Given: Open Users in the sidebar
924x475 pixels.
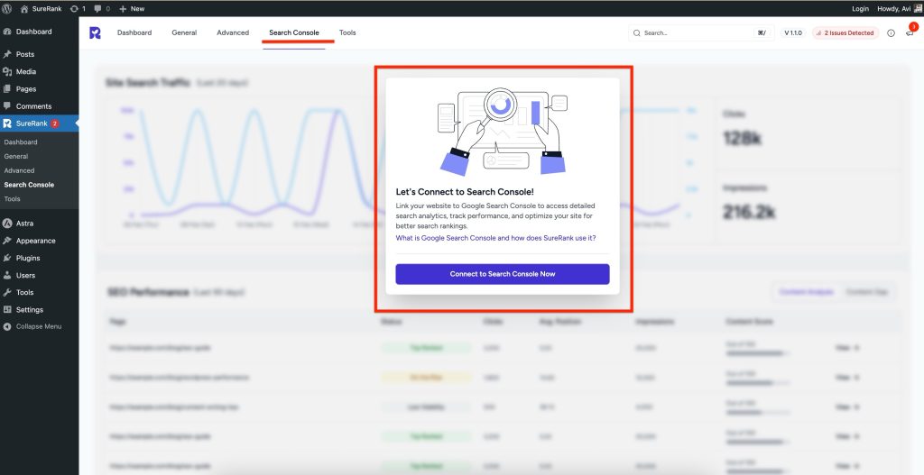Looking at the screenshot, I should (25, 276).
